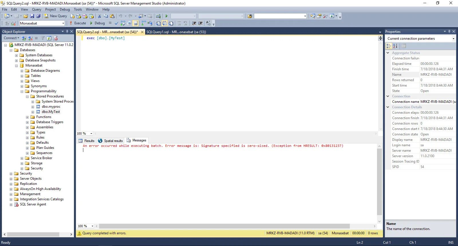
Task: Open the Query menu
Action: click(37, 9)
